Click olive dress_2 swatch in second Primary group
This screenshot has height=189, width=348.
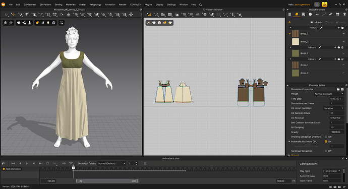pyautogui.click(x=296, y=53)
